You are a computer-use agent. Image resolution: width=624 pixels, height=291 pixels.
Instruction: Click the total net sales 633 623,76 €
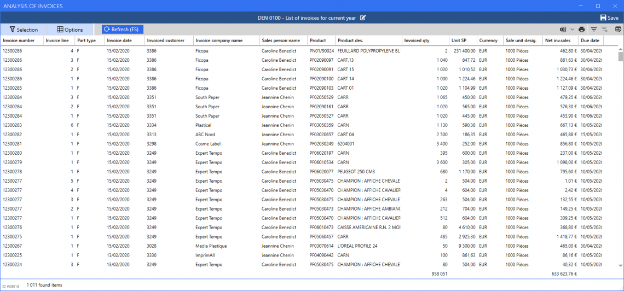[x=564, y=274]
